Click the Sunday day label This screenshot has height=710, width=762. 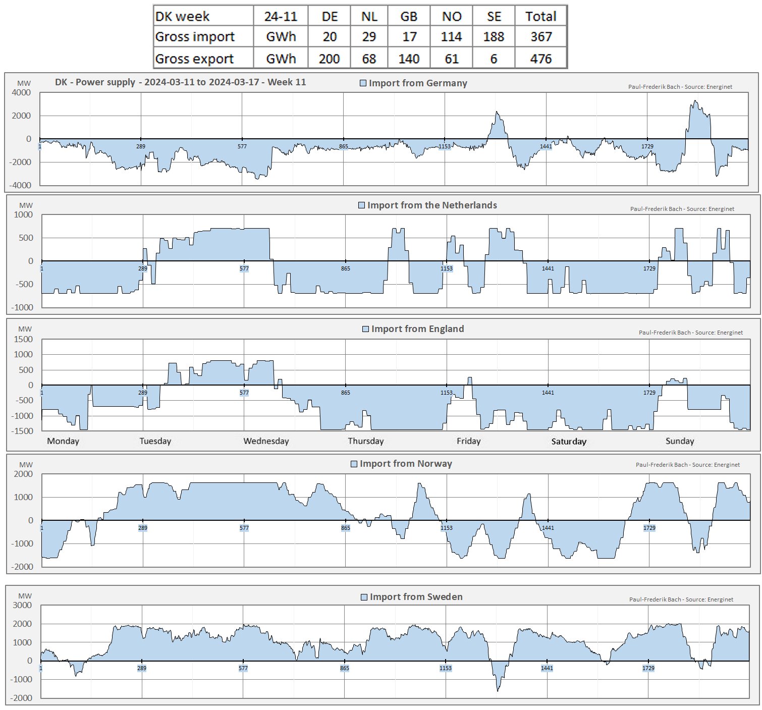(680, 441)
